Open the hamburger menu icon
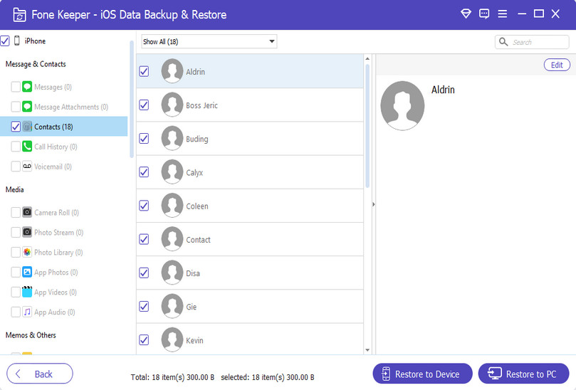Viewport: 576px width, 390px height. [x=503, y=14]
